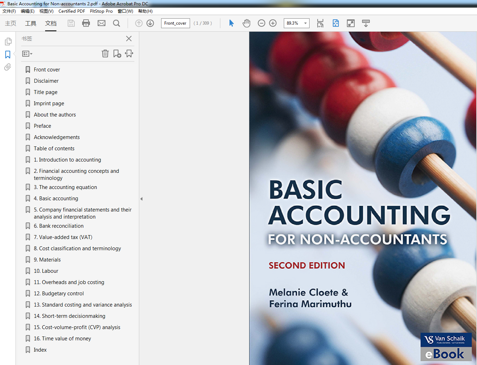477x365 pixels.
Task: Open 13. Standard costing and variance bookmark
Action: [83, 305]
